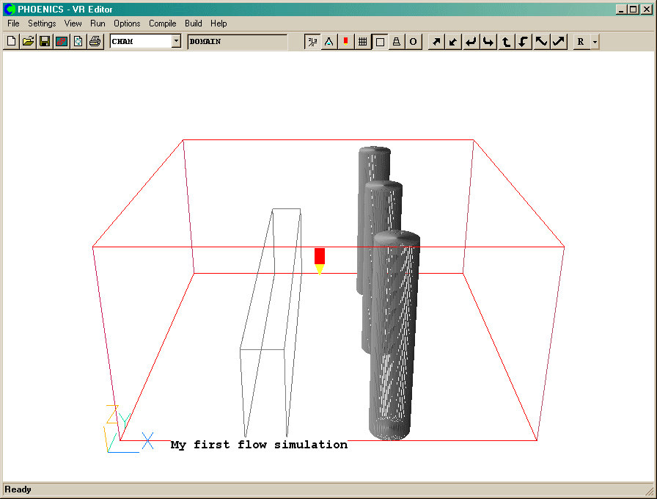The image size is (657, 499).
Task: Open a file with the folder icon
Action: pyautogui.click(x=28, y=42)
